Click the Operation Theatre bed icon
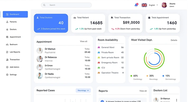188x102 pixels. tap(99, 73)
